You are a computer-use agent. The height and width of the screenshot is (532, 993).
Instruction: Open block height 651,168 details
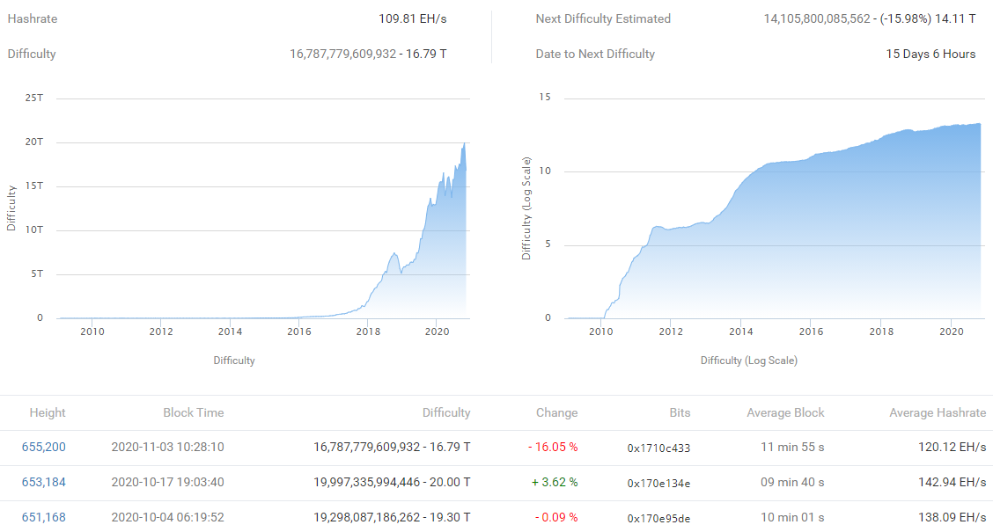coord(48,518)
